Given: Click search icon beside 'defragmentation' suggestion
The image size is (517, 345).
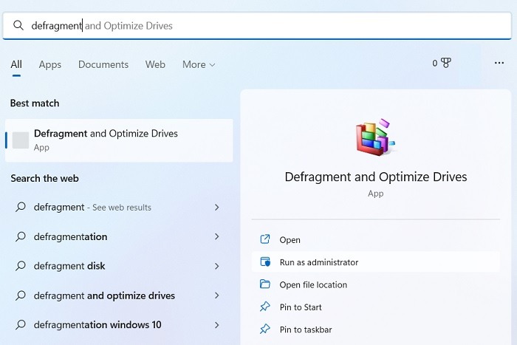Looking at the screenshot, I should click(x=21, y=236).
